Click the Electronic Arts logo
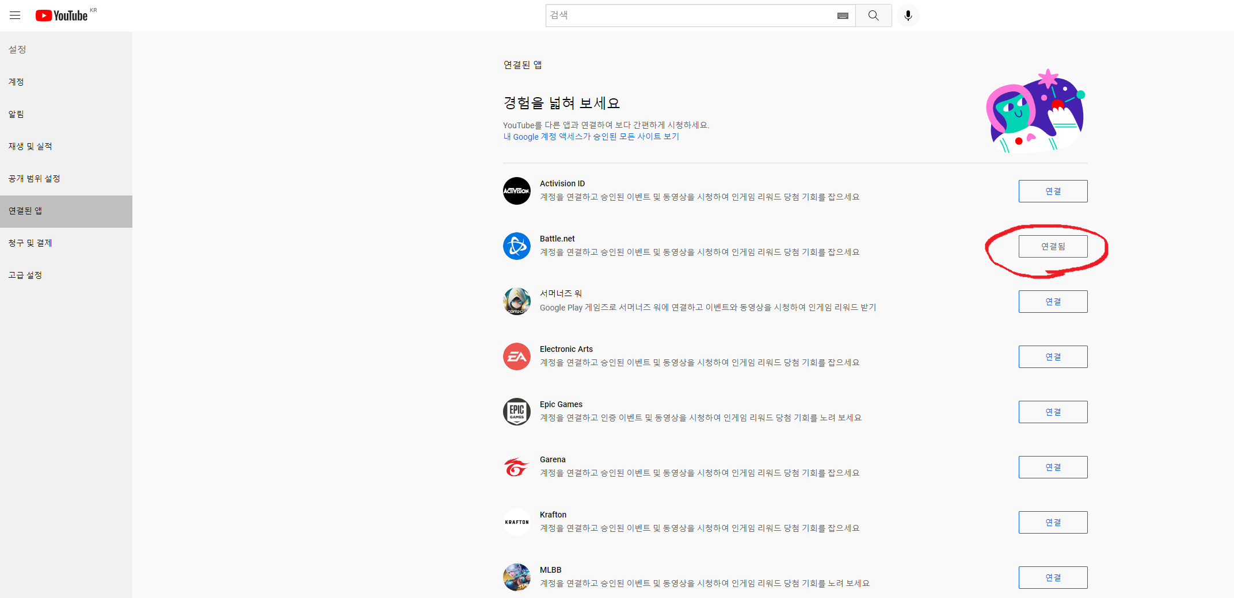 tap(517, 356)
